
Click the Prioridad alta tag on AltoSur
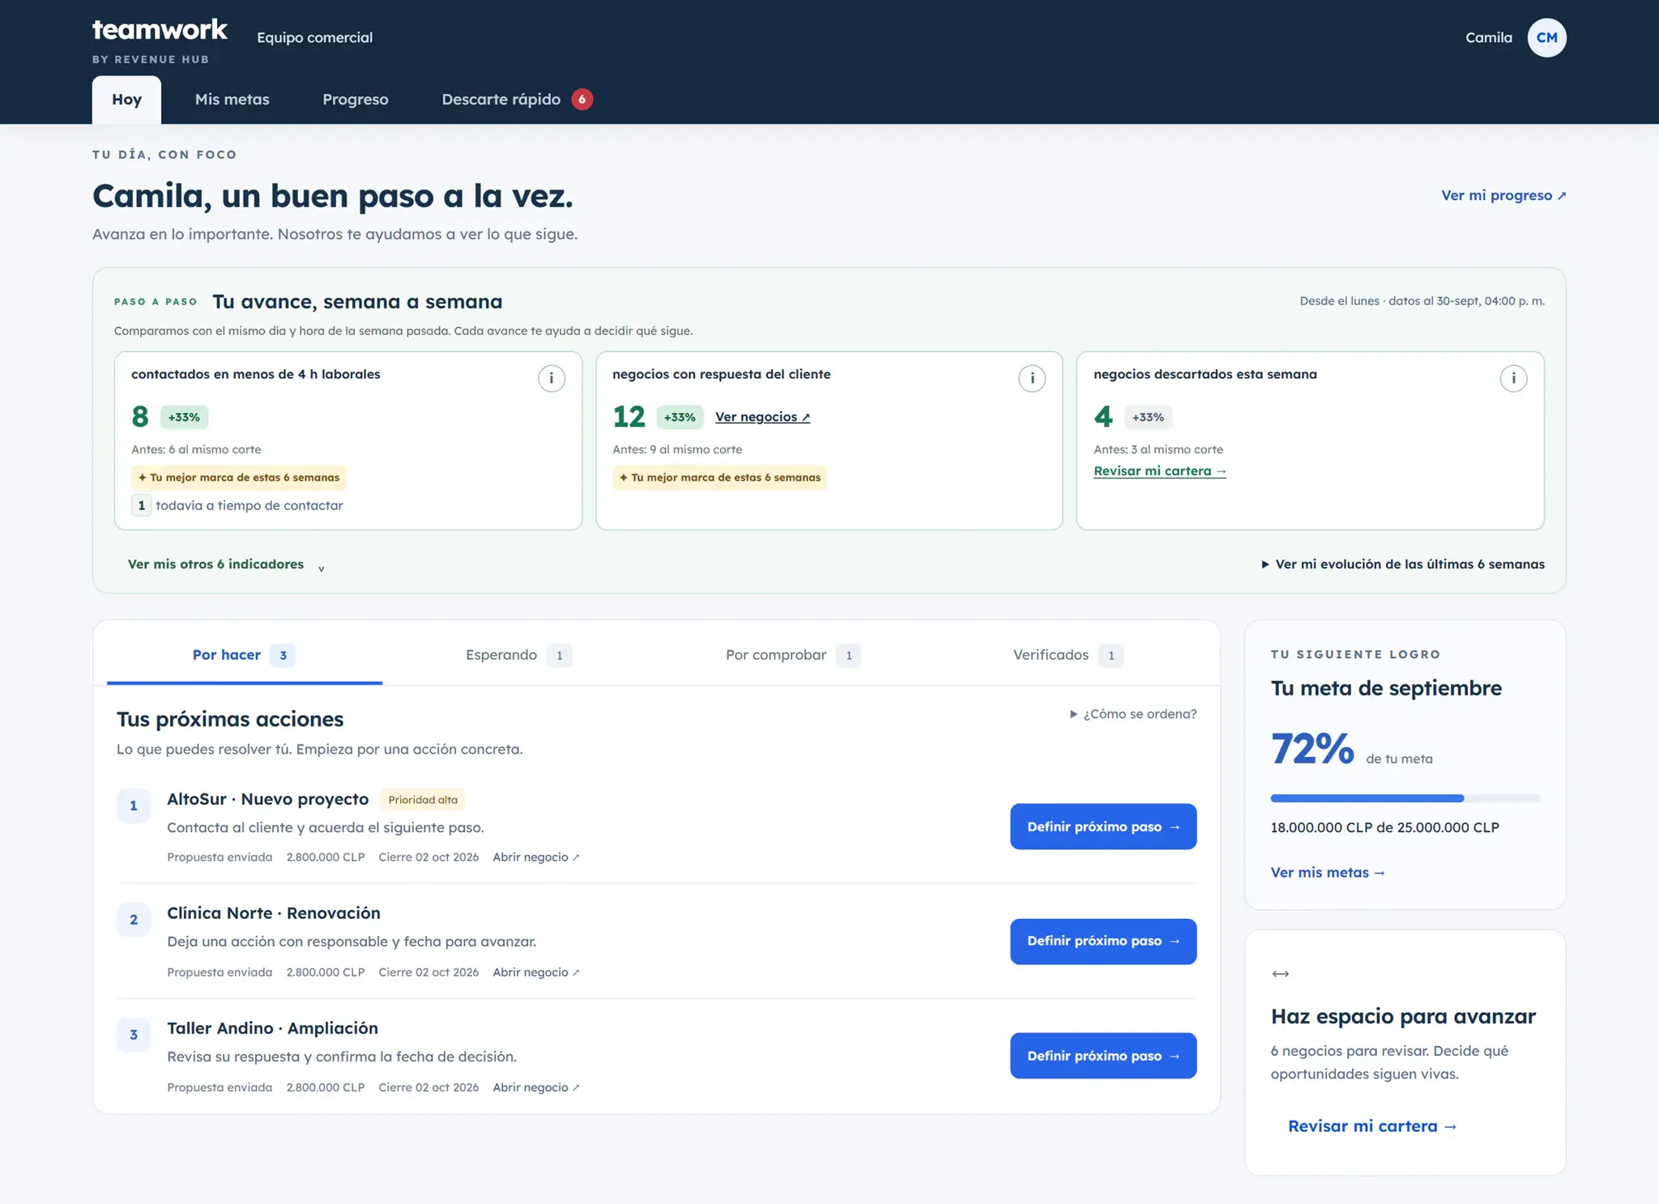[422, 799]
